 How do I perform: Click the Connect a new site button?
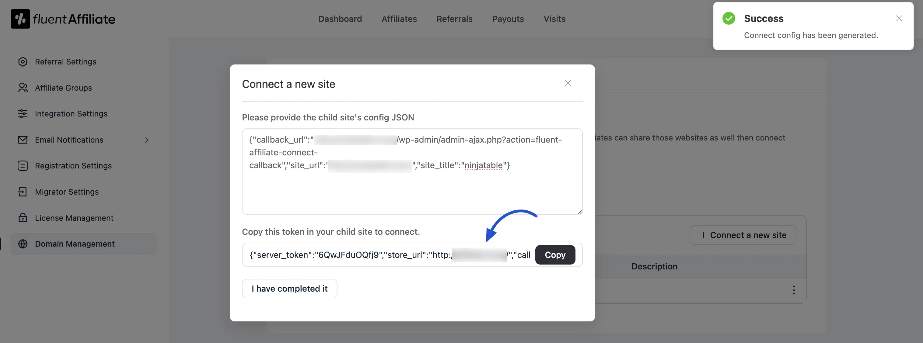click(x=743, y=235)
